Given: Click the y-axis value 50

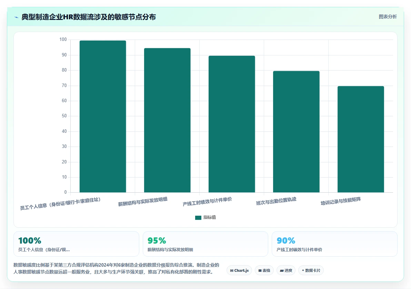Looking at the screenshot, I should (x=64, y=116).
